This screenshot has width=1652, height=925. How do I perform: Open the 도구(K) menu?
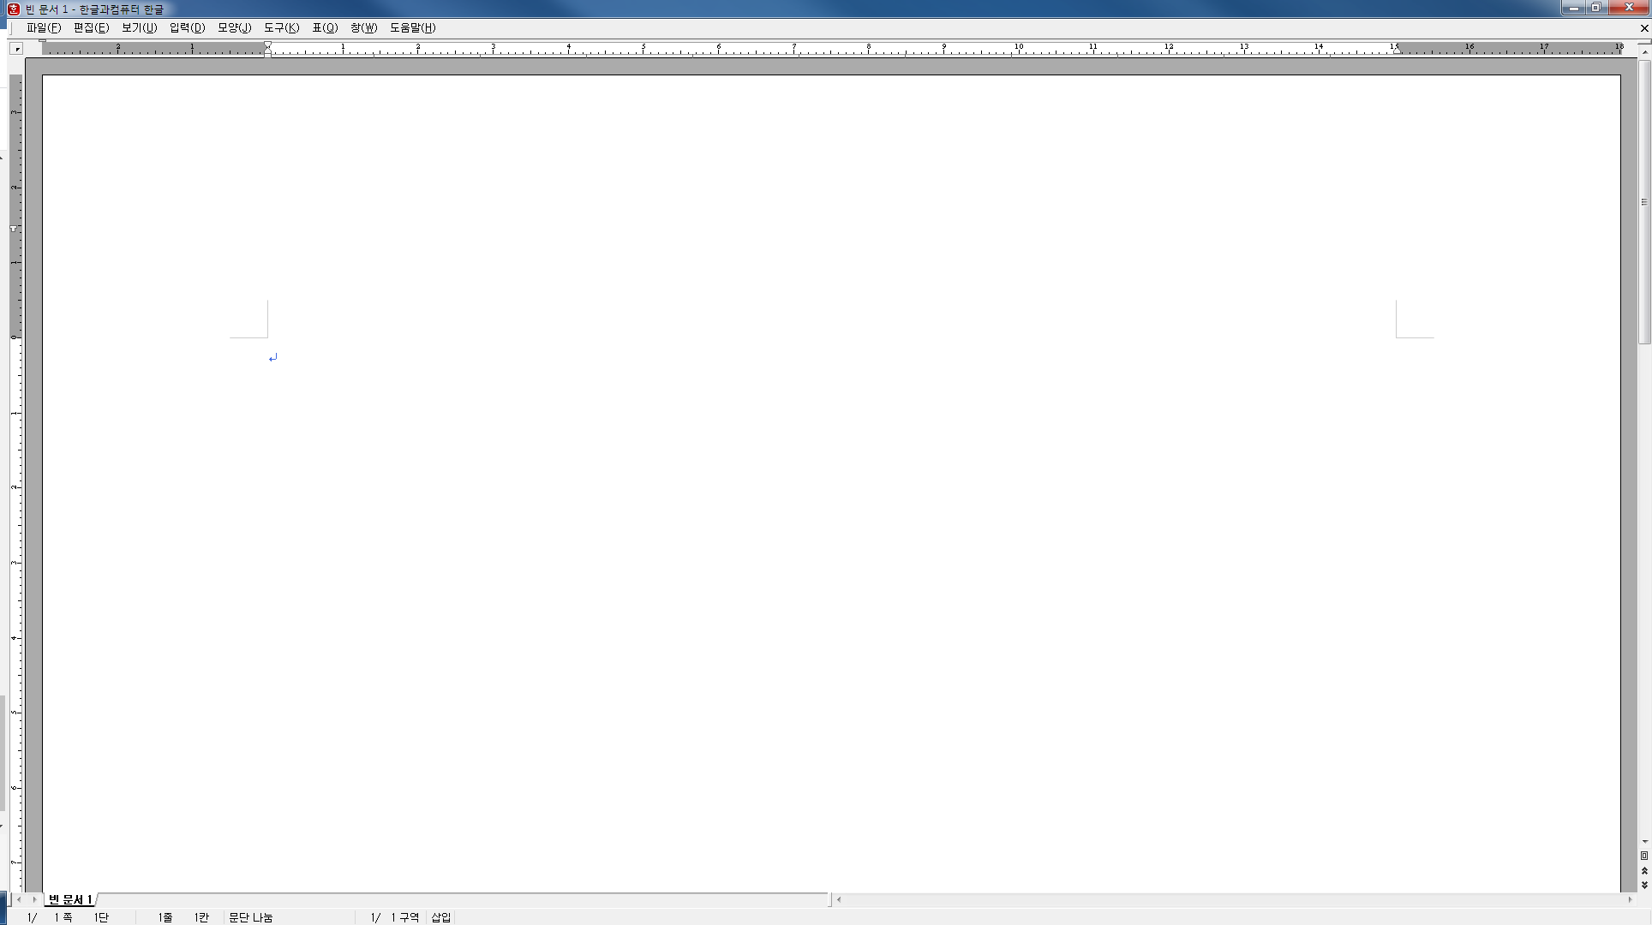tap(281, 27)
